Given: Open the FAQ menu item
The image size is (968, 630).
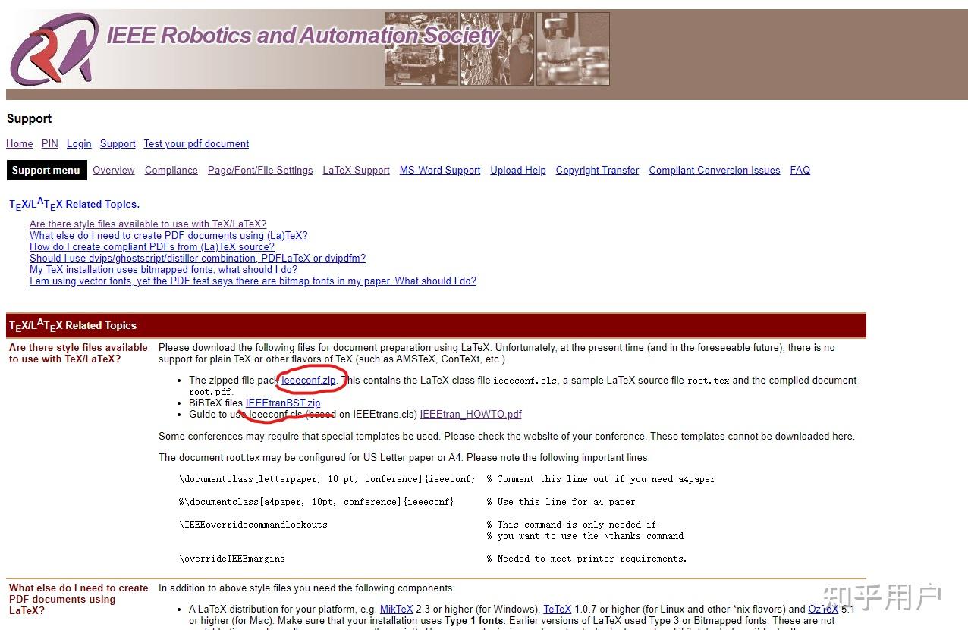Looking at the screenshot, I should [x=800, y=171].
